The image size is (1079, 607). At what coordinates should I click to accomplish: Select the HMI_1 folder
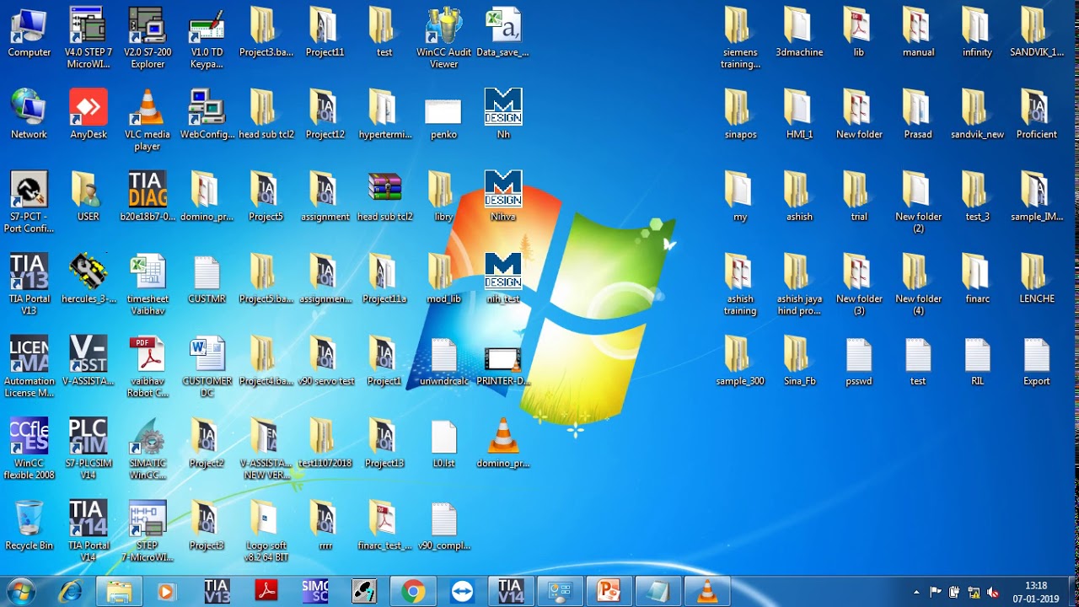799,115
